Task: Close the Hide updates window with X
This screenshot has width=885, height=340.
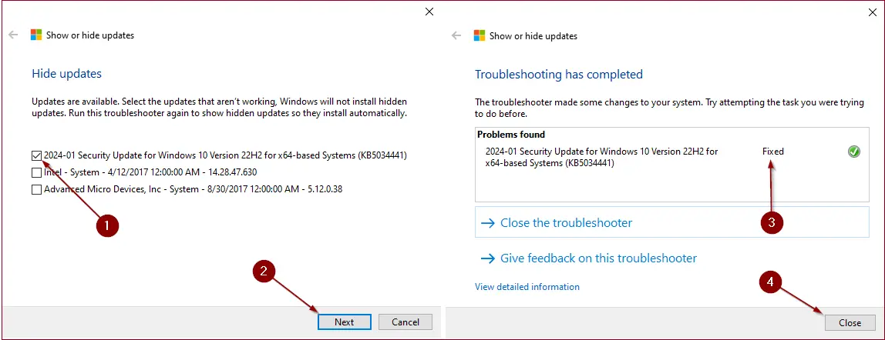Action: point(429,12)
